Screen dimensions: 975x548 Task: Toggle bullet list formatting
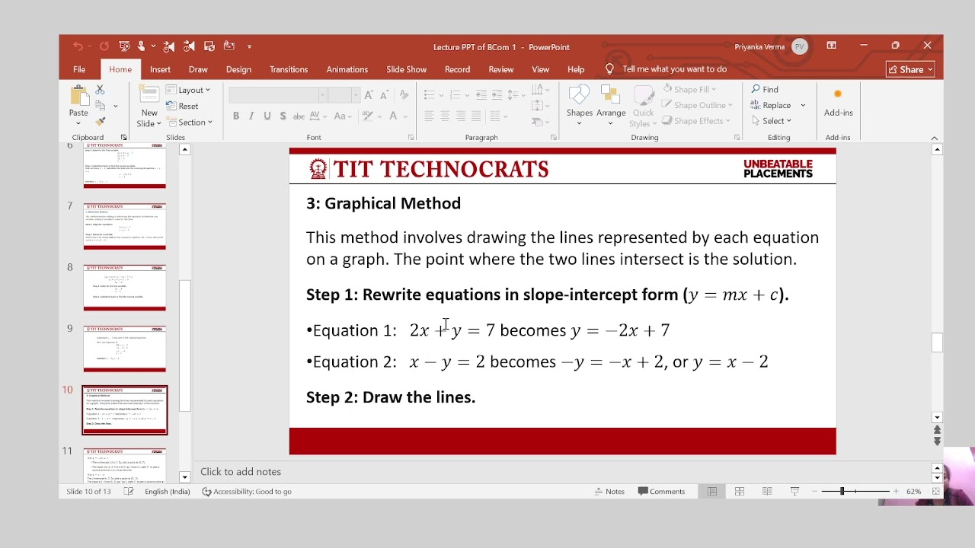pos(430,95)
